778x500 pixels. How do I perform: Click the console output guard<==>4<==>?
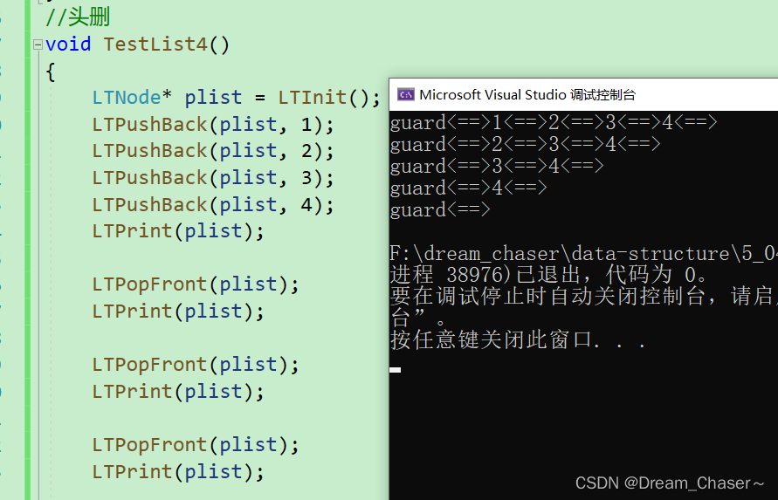468,188
